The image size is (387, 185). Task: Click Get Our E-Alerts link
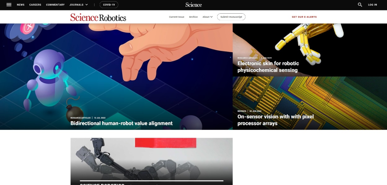(x=304, y=17)
